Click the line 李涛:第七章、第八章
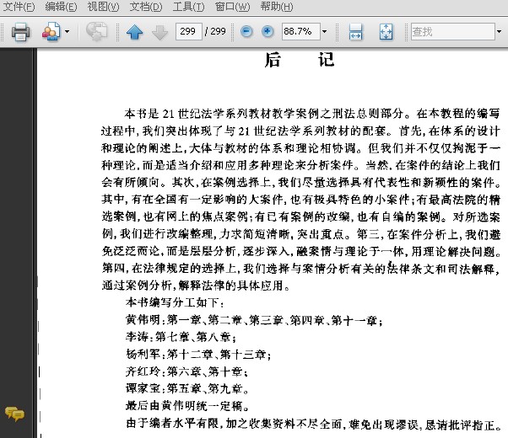The height and width of the screenshot is (438, 508). pos(181,337)
